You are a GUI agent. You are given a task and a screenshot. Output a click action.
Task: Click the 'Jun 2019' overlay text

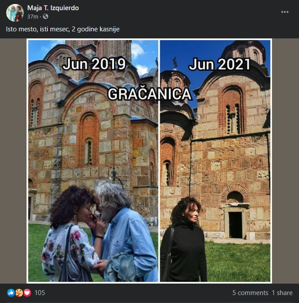(94, 64)
